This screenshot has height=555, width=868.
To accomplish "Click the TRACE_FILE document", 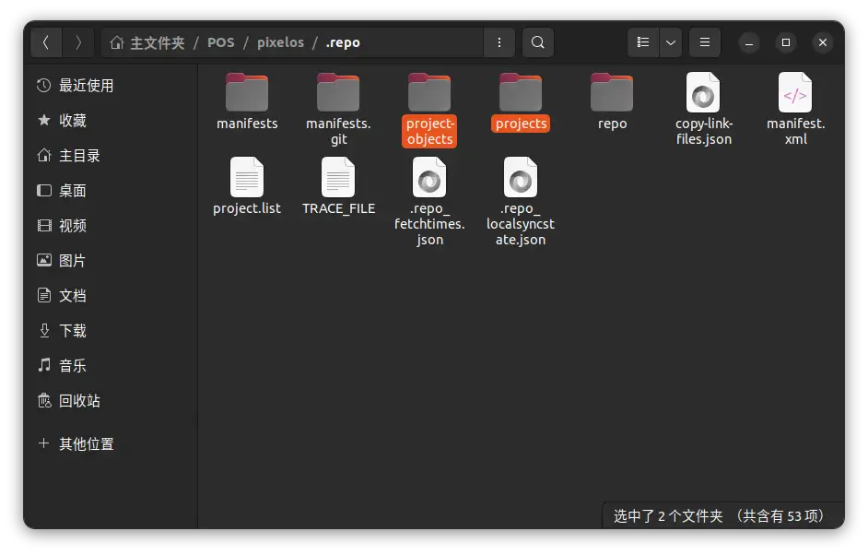I will coord(338,178).
